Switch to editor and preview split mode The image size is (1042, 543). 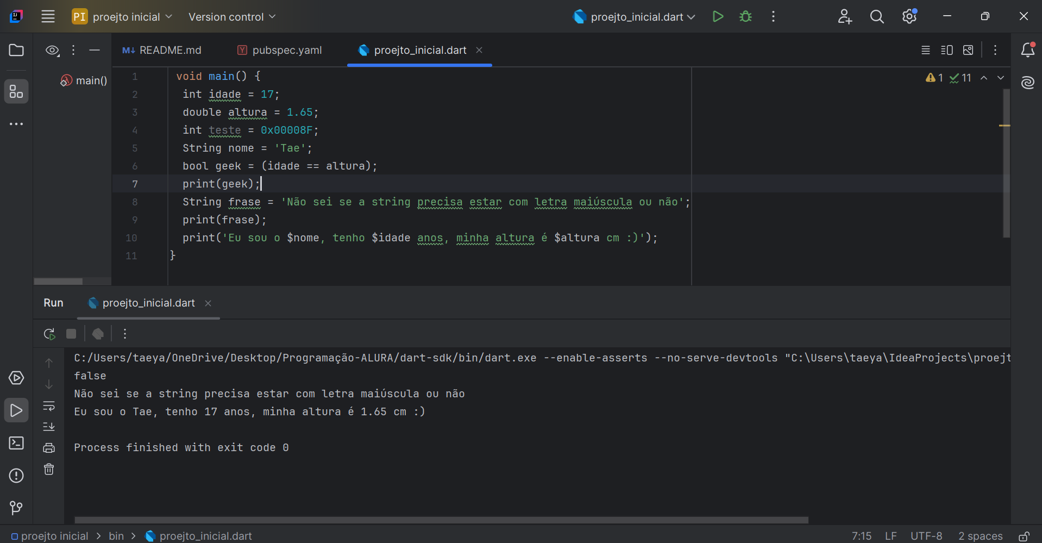[x=947, y=50]
